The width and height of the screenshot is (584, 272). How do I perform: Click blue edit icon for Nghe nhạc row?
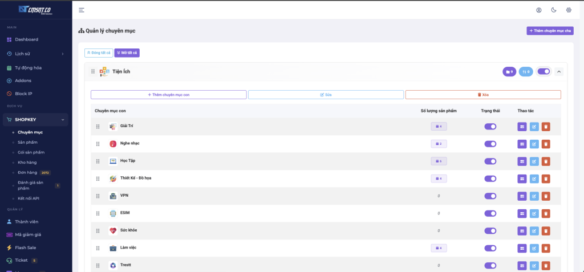click(534, 144)
